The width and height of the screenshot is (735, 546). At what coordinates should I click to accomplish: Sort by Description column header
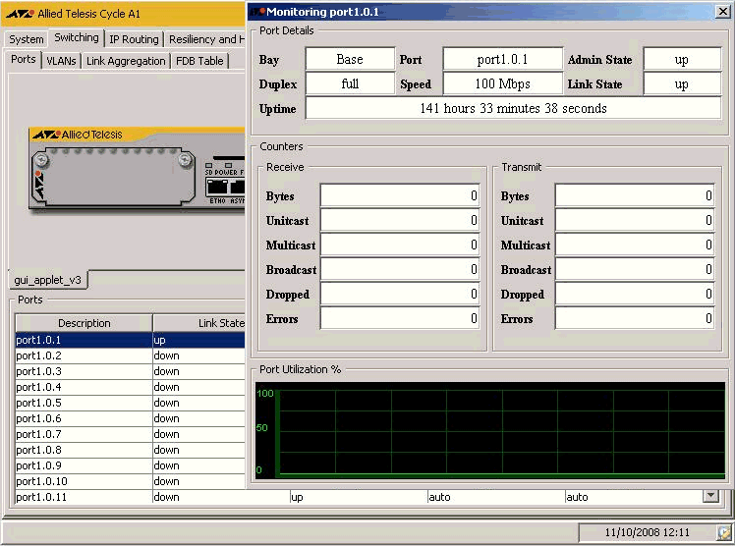[84, 323]
